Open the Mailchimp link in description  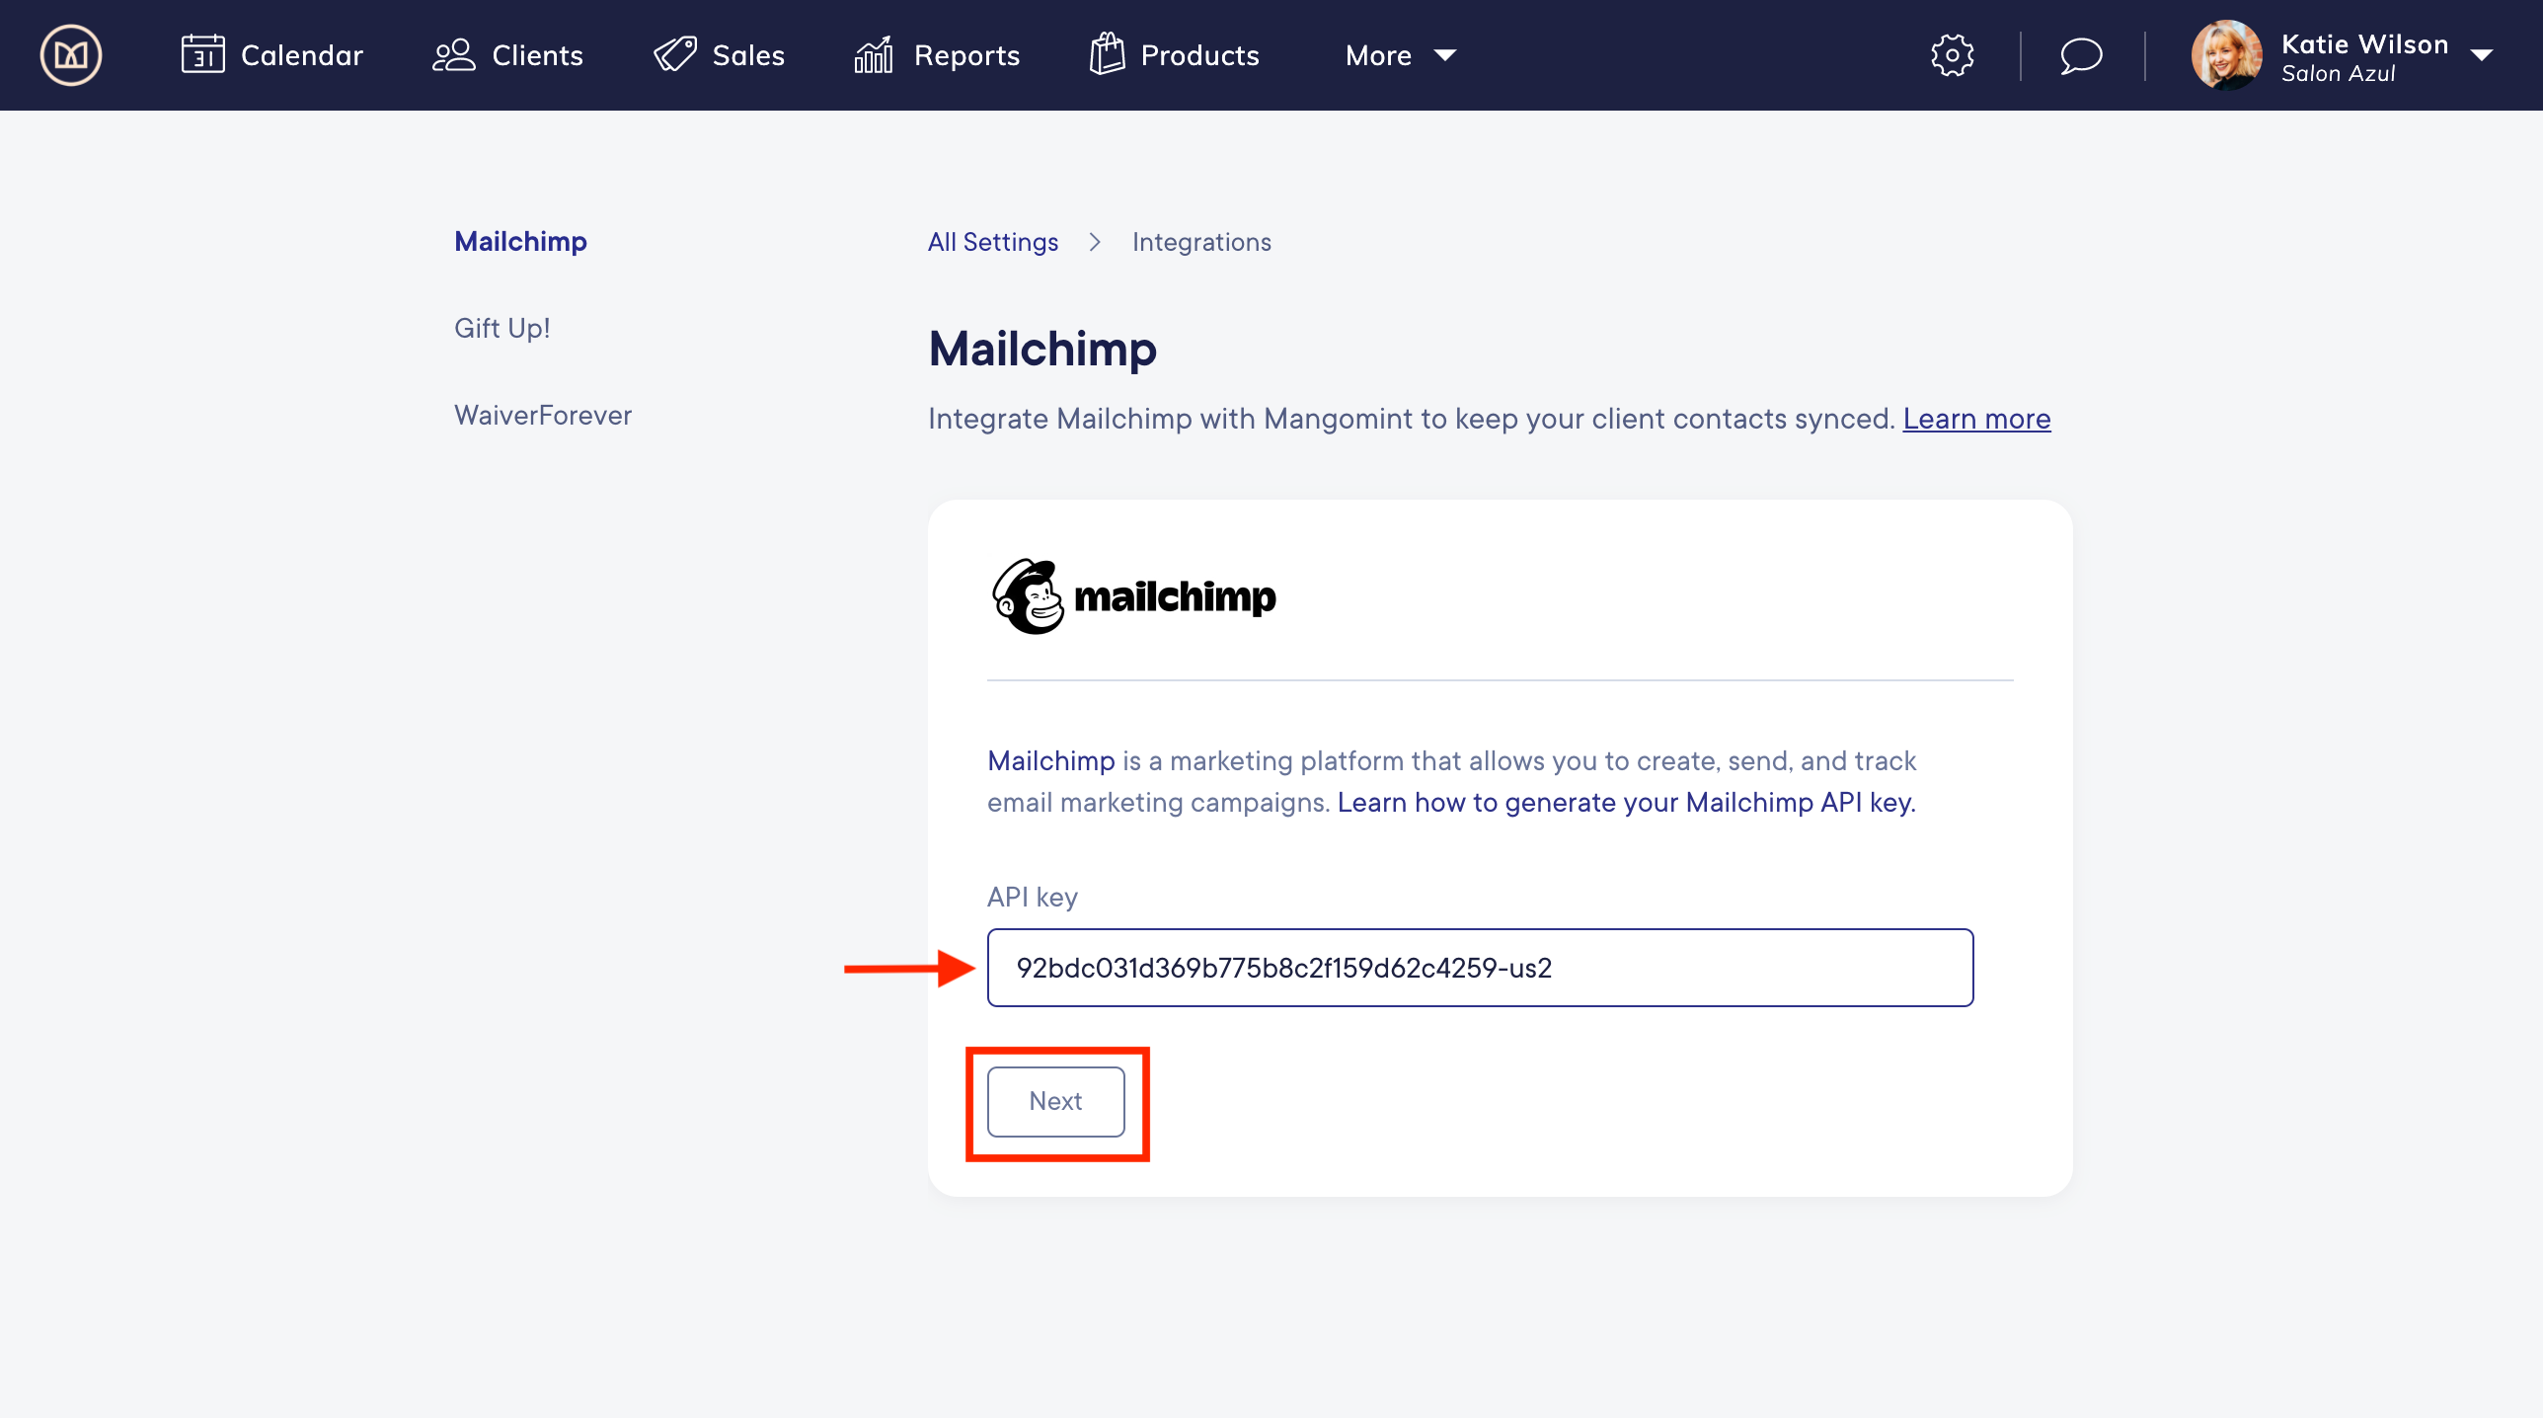point(1050,760)
